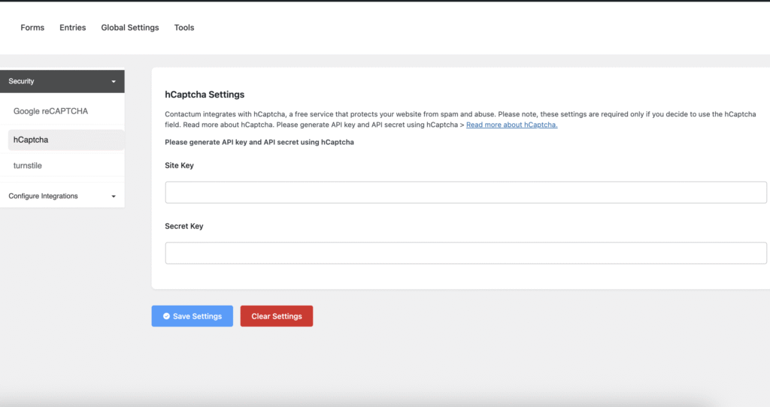Follow the Read more about hCaptcha link
This screenshot has width=770, height=407.
511,125
